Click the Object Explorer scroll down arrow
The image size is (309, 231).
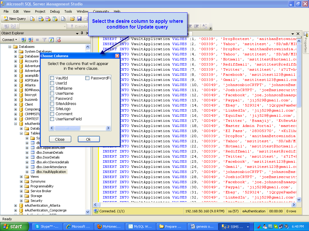coord(88,212)
